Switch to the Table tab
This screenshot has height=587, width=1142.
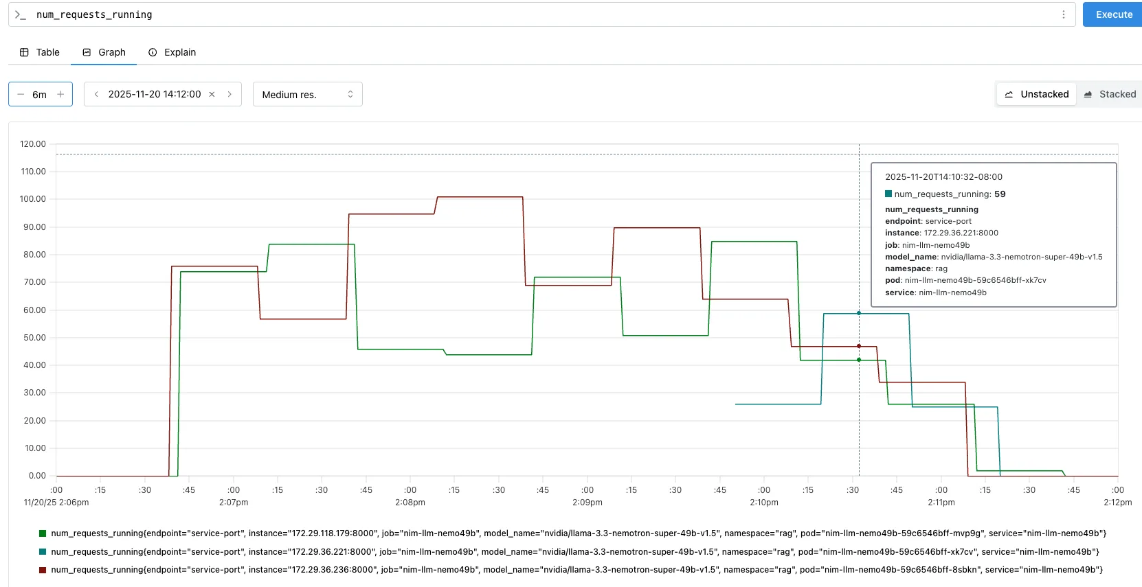click(40, 52)
